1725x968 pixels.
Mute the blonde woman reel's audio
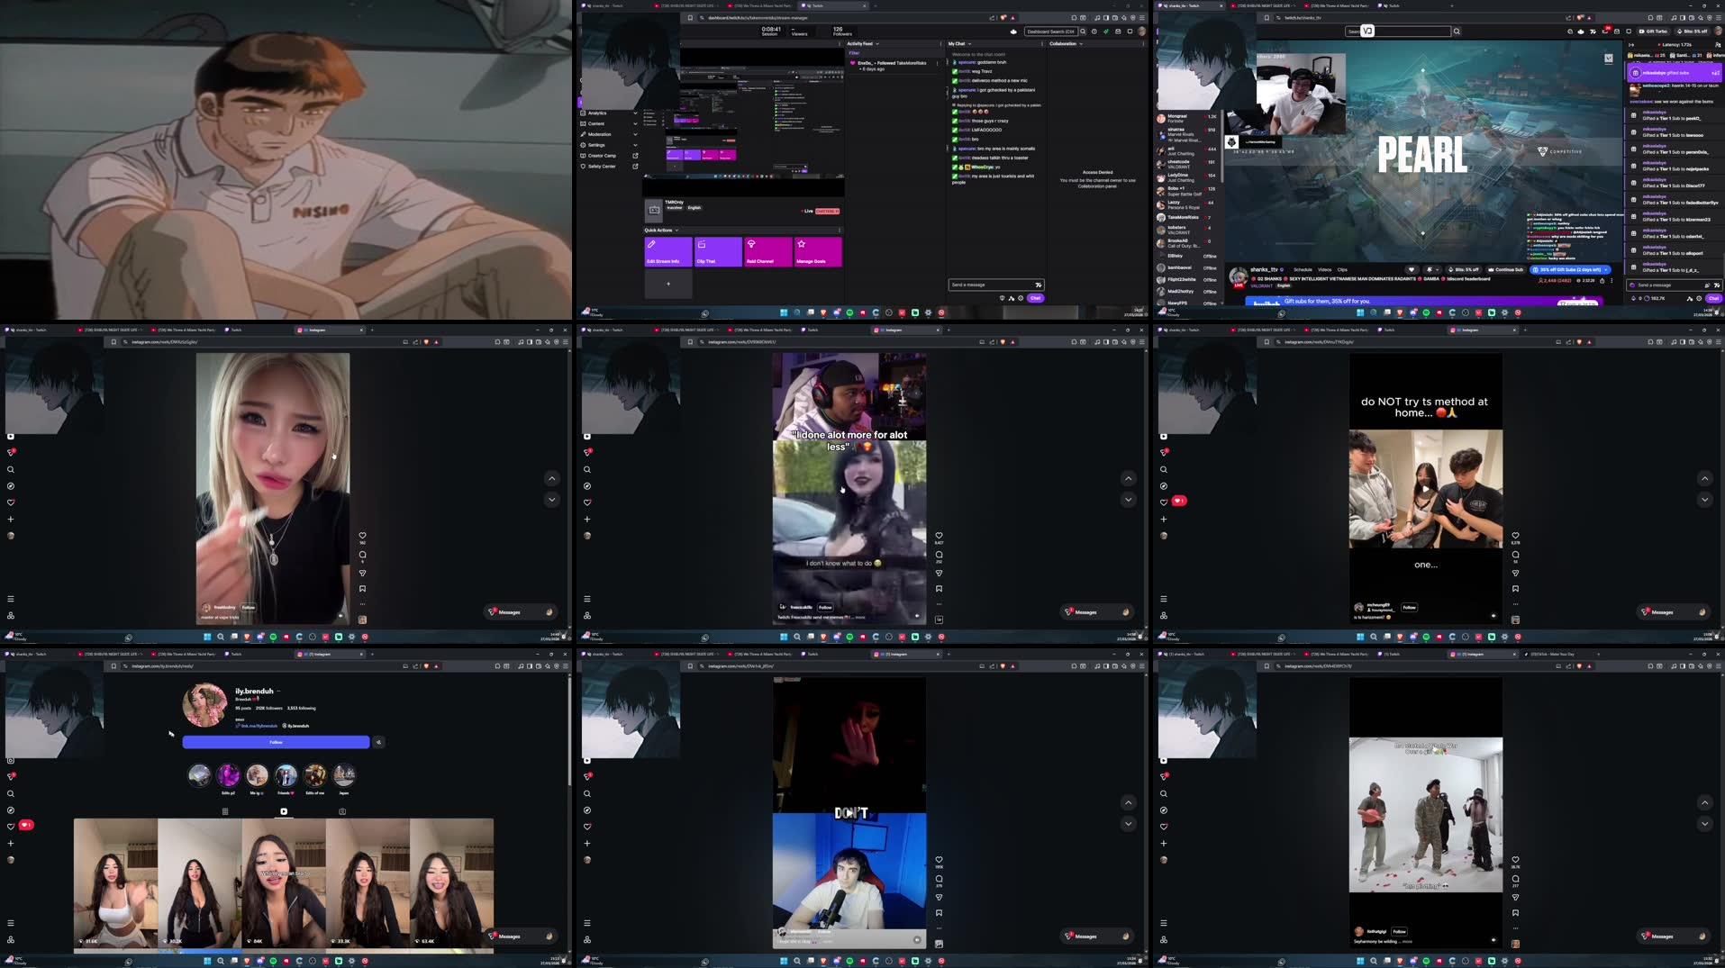tap(340, 616)
